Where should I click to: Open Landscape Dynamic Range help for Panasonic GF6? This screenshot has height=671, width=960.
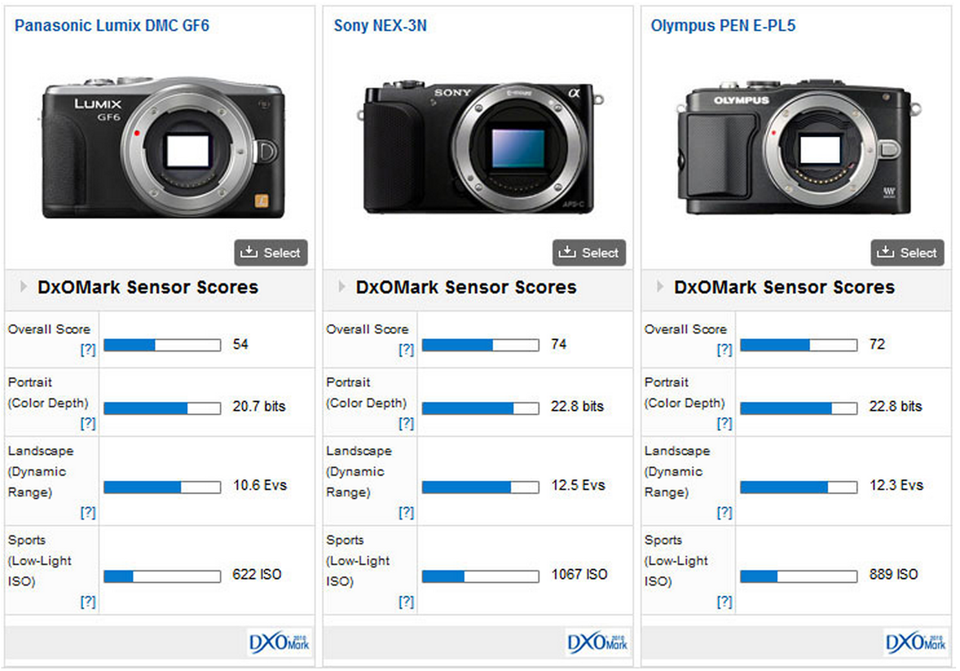point(88,513)
